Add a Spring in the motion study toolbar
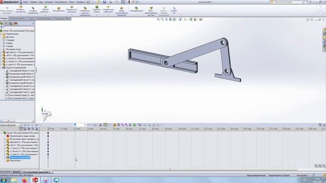326x183 pixels. (119, 125)
